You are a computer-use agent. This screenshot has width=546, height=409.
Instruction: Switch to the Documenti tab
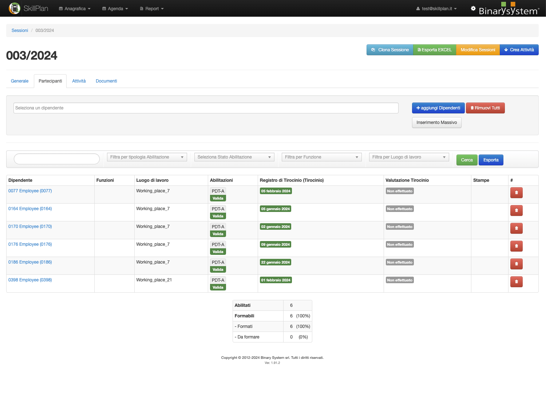pyautogui.click(x=106, y=81)
